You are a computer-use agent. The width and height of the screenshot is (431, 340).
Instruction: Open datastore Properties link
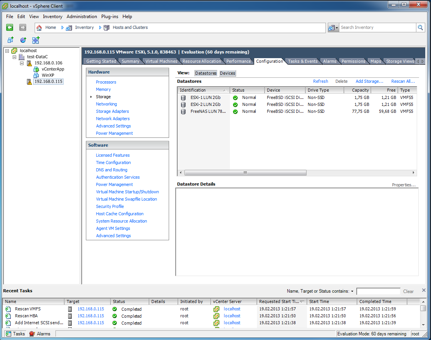tap(404, 185)
